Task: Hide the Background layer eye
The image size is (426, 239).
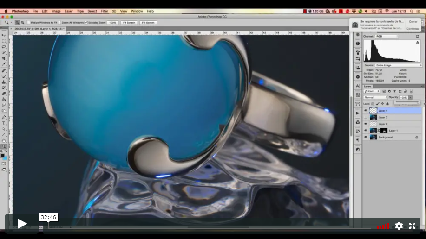Action: click(366, 137)
